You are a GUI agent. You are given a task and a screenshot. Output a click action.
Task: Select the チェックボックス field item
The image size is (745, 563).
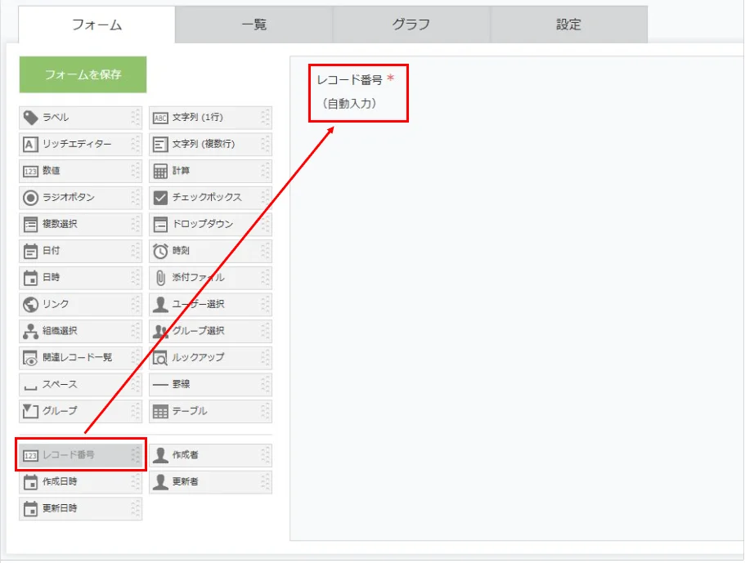point(209,198)
